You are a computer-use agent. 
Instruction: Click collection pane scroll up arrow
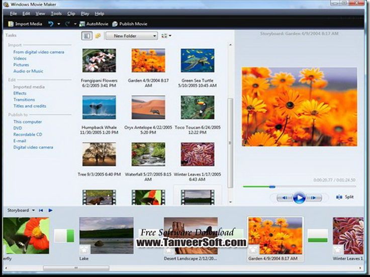tap(230, 45)
